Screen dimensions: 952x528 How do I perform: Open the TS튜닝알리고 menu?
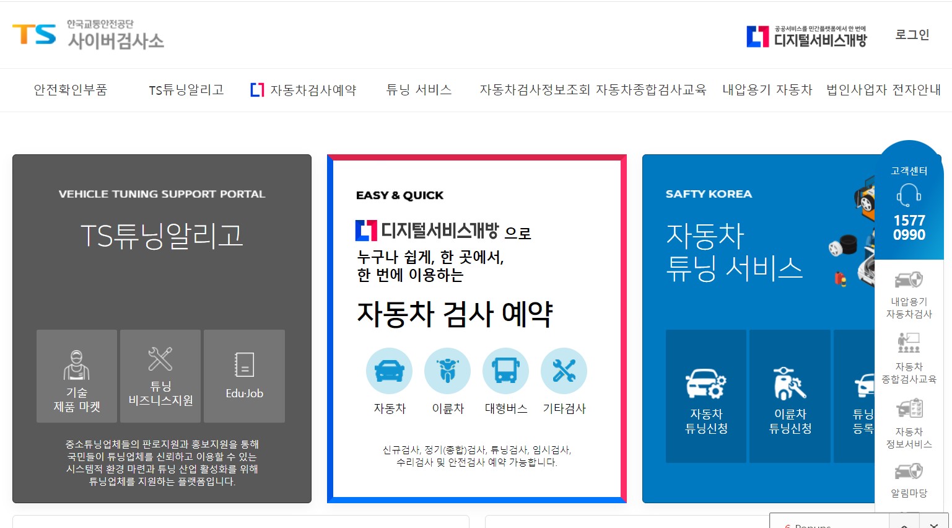point(186,90)
